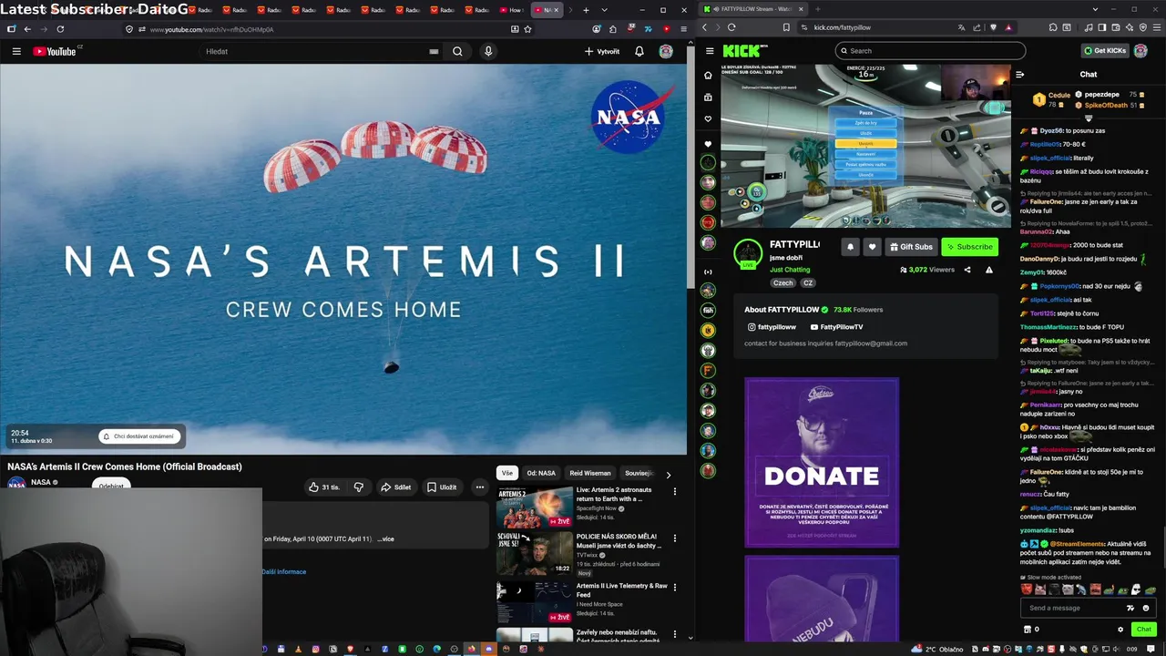Start YouTube voice search microphone

(x=488, y=51)
